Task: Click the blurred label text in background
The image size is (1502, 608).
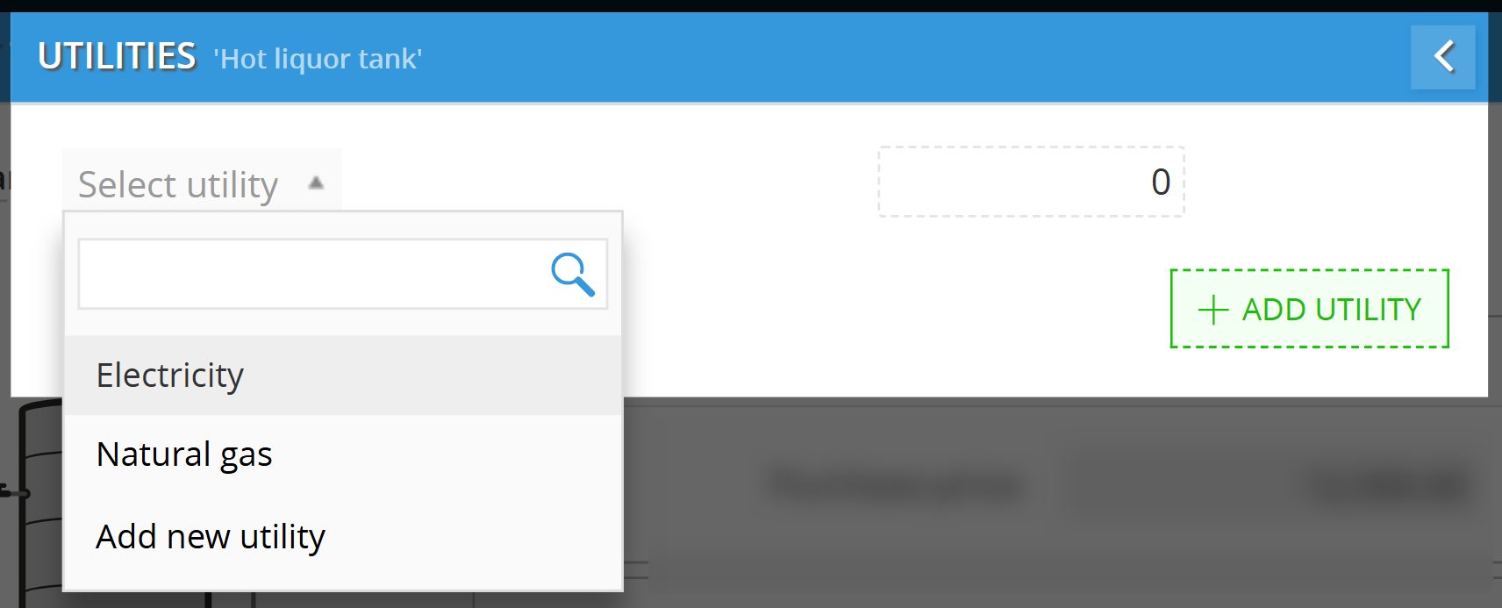Action: [897, 485]
